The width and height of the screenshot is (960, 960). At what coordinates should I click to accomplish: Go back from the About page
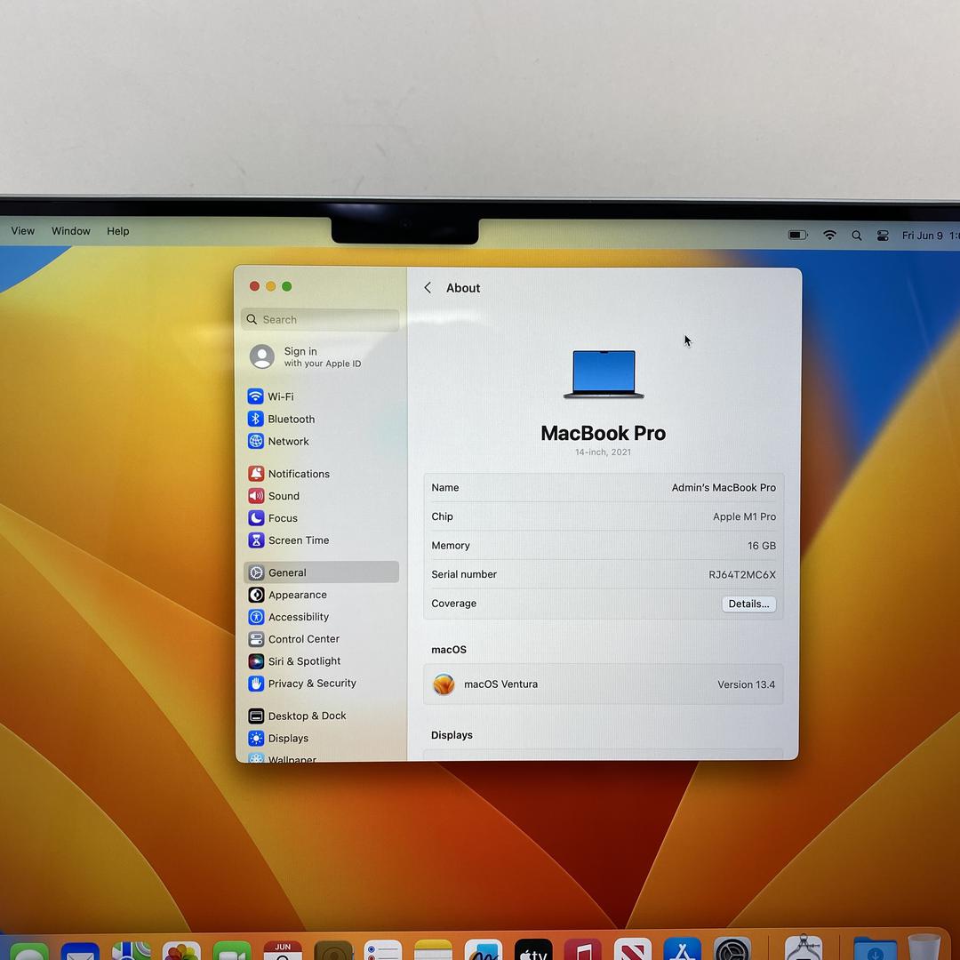(x=428, y=288)
